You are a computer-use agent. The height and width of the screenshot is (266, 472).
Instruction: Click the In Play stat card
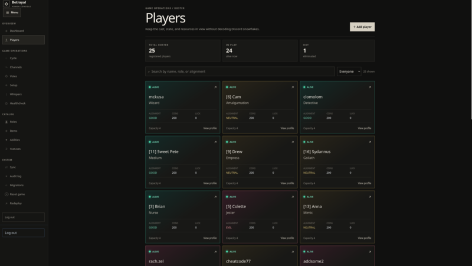(260, 51)
